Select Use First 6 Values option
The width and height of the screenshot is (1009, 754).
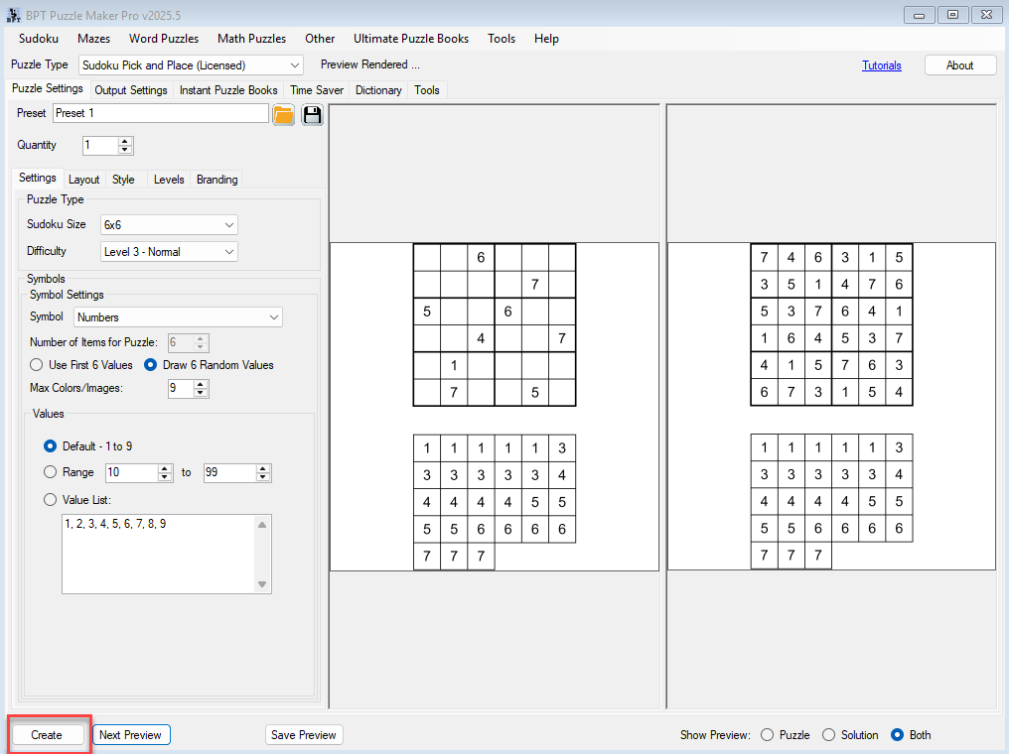pos(37,365)
